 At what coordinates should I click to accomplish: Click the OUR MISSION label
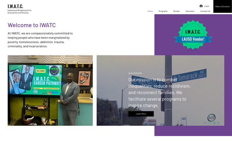(x=135, y=73)
